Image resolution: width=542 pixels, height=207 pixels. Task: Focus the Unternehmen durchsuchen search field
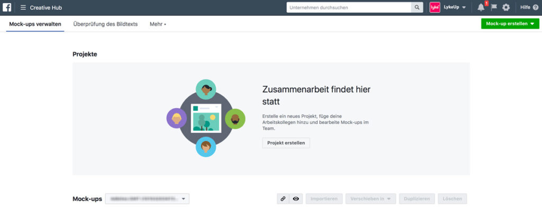click(x=349, y=7)
